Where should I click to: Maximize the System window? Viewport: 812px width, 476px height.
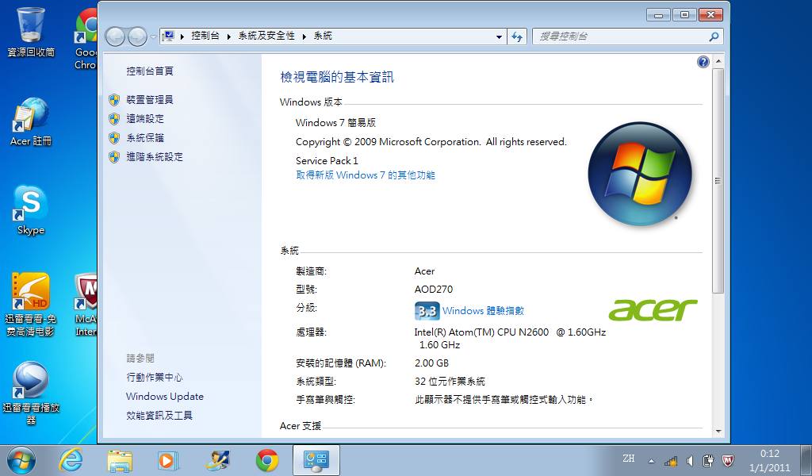tap(684, 15)
